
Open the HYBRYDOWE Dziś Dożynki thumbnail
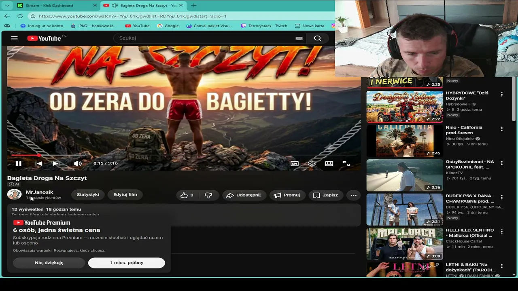tap(405, 106)
